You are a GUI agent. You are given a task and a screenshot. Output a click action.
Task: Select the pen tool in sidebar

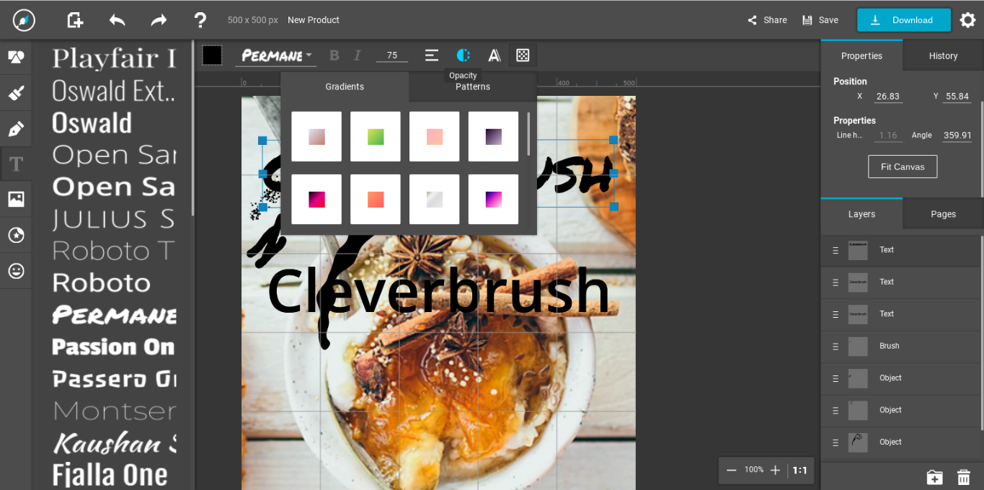pos(16,129)
